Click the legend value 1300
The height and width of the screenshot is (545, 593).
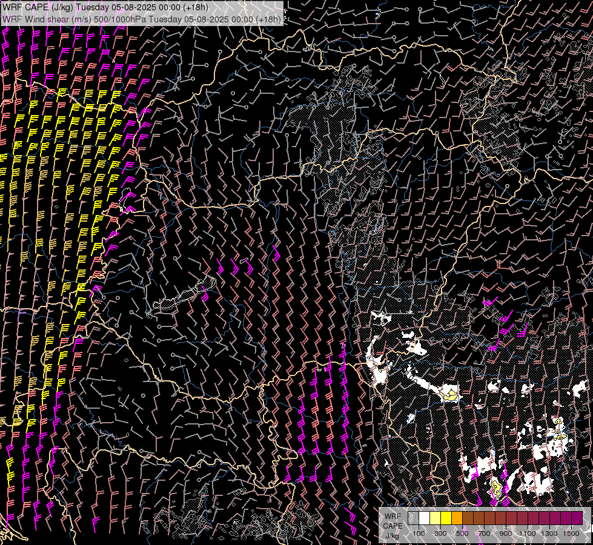tap(549, 533)
